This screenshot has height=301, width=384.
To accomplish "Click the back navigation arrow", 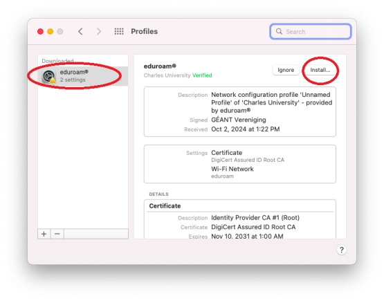I will pyautogui.click(x=80, y=31).
